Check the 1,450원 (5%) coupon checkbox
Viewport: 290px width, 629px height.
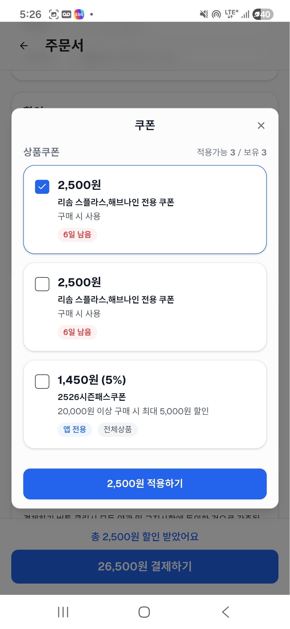[42, 381]
